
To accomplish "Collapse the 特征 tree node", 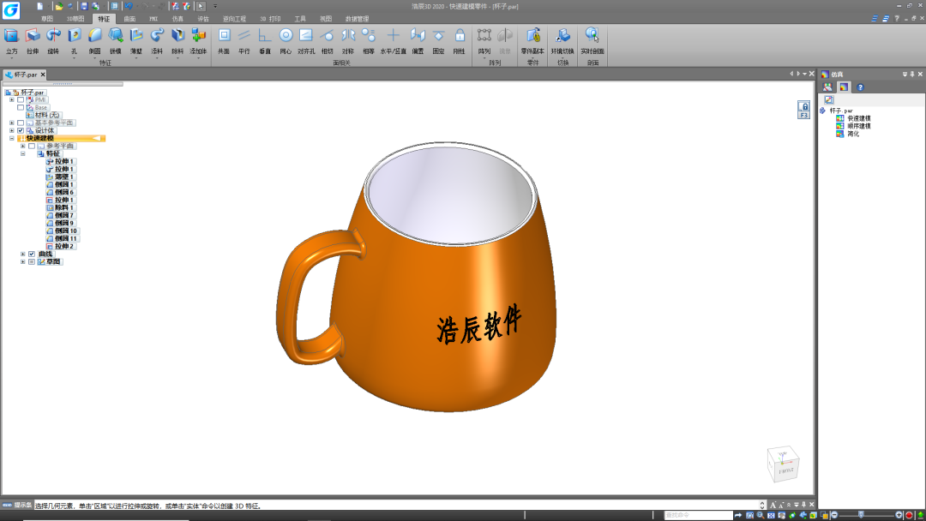I will tap(22, 153).
